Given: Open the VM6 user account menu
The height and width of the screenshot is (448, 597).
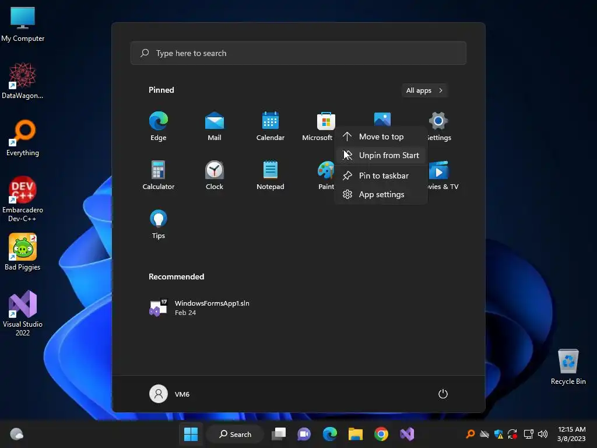Looking at the screenshot, I should [x=170, y=394].
